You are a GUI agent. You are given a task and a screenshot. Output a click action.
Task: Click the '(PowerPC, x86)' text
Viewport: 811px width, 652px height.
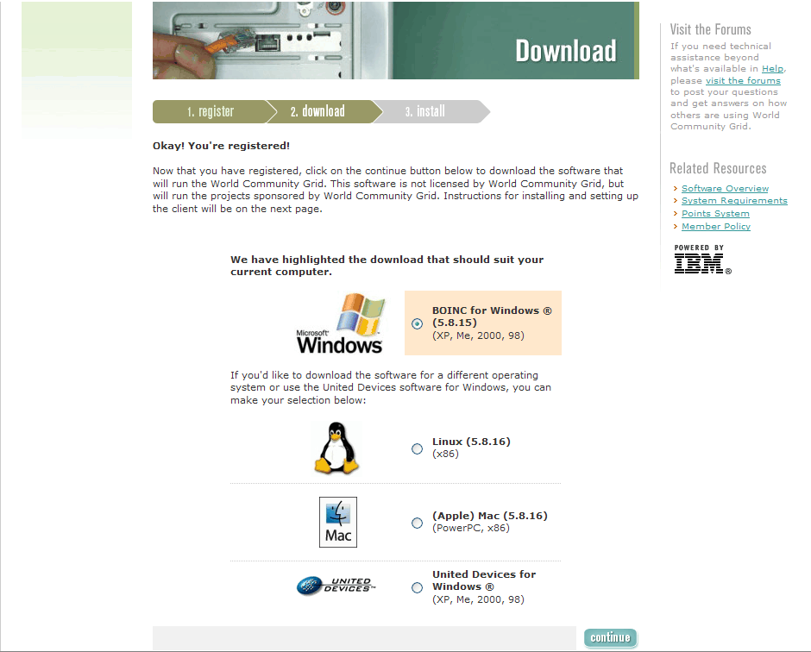coord(471,528)
